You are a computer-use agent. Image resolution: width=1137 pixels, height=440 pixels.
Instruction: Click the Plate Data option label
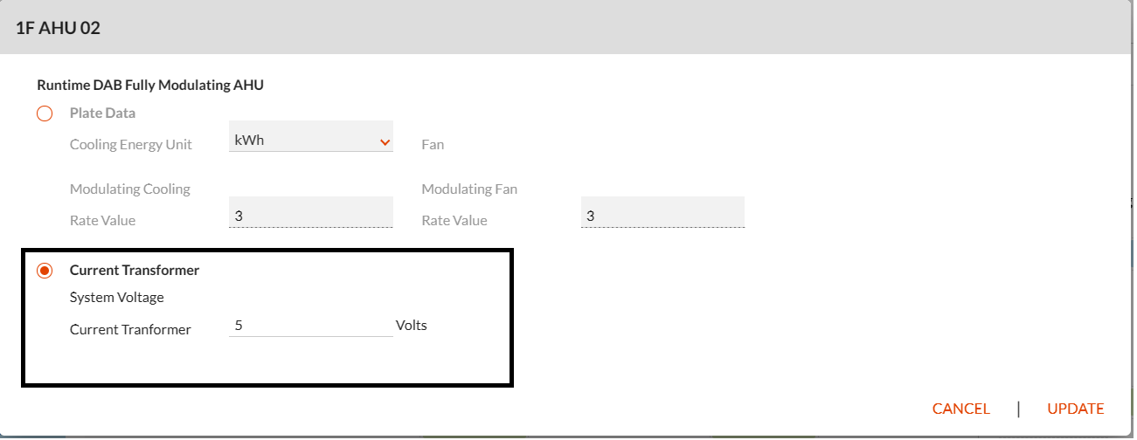[x=102, y=113]
